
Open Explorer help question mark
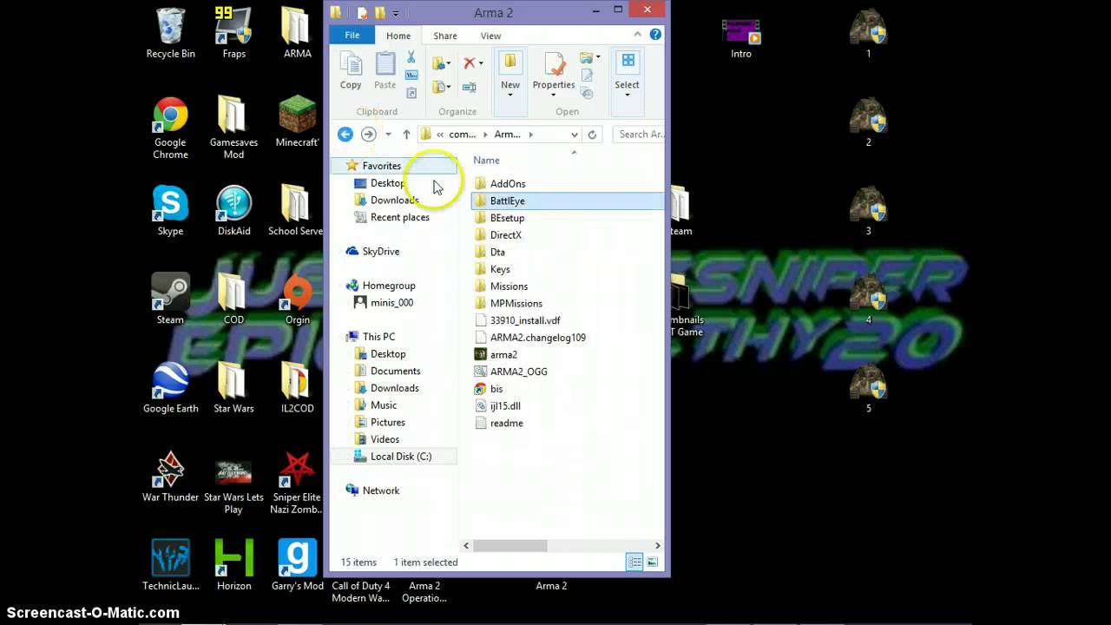[655, 35]
